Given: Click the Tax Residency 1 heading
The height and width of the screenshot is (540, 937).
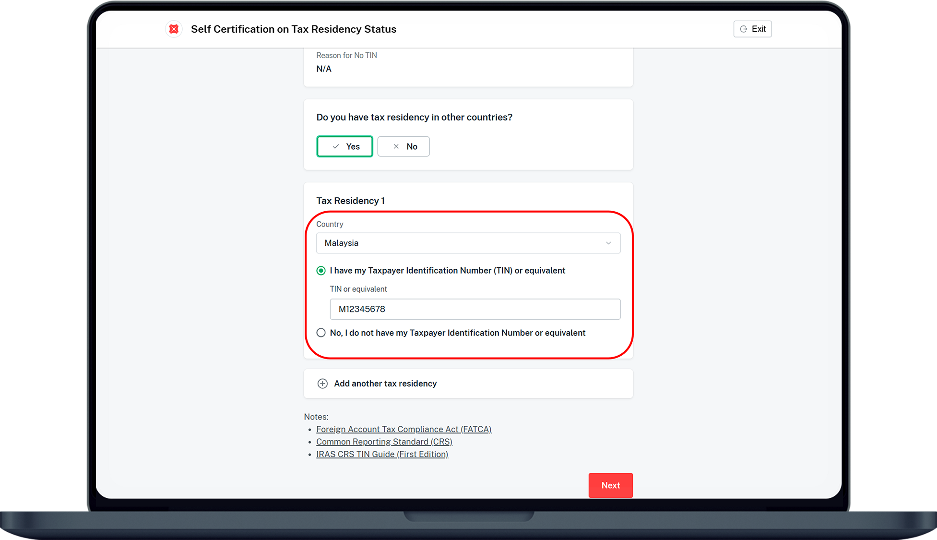Looking at the screenshot, I should (x=350, y=201).
